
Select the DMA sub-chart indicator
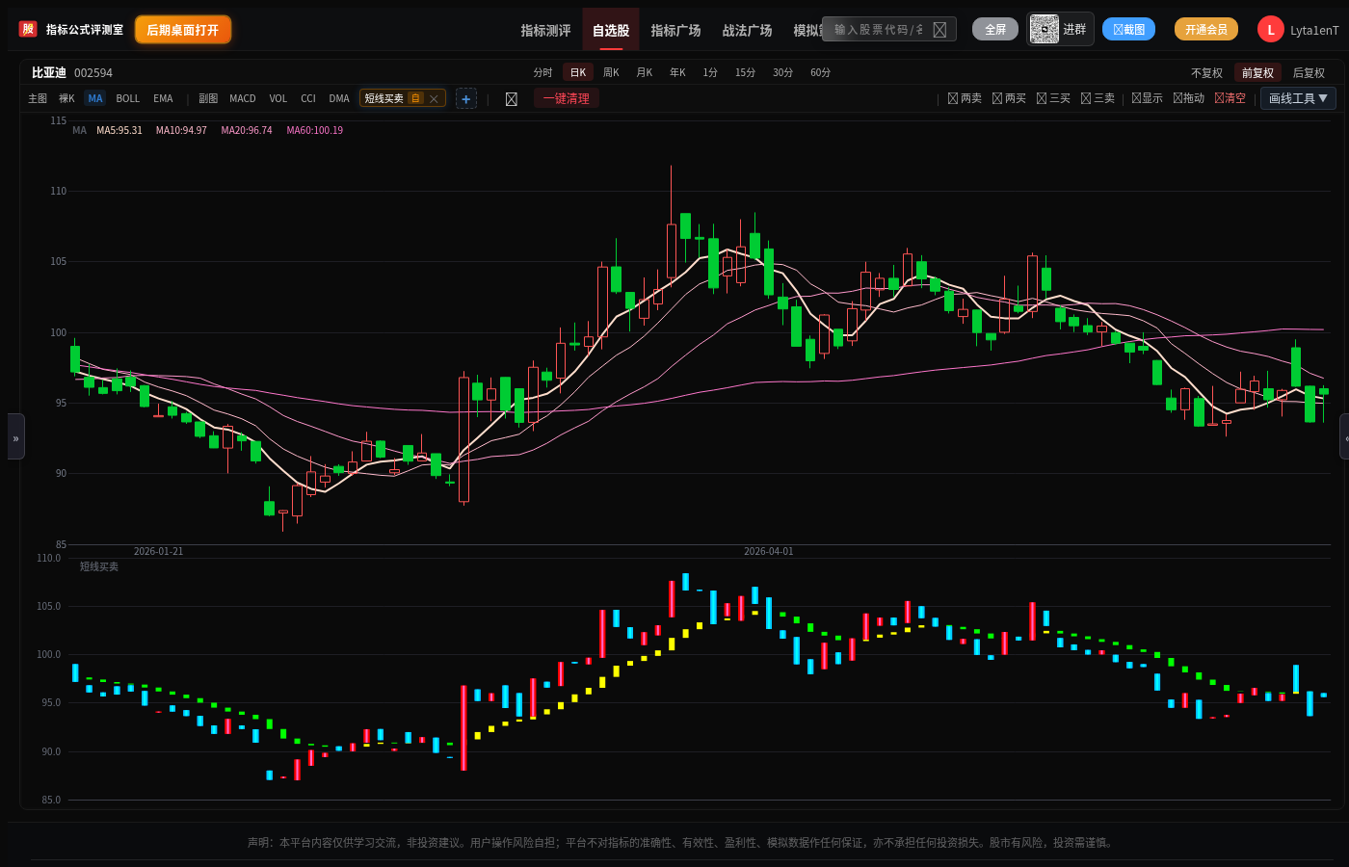(339, 98)
